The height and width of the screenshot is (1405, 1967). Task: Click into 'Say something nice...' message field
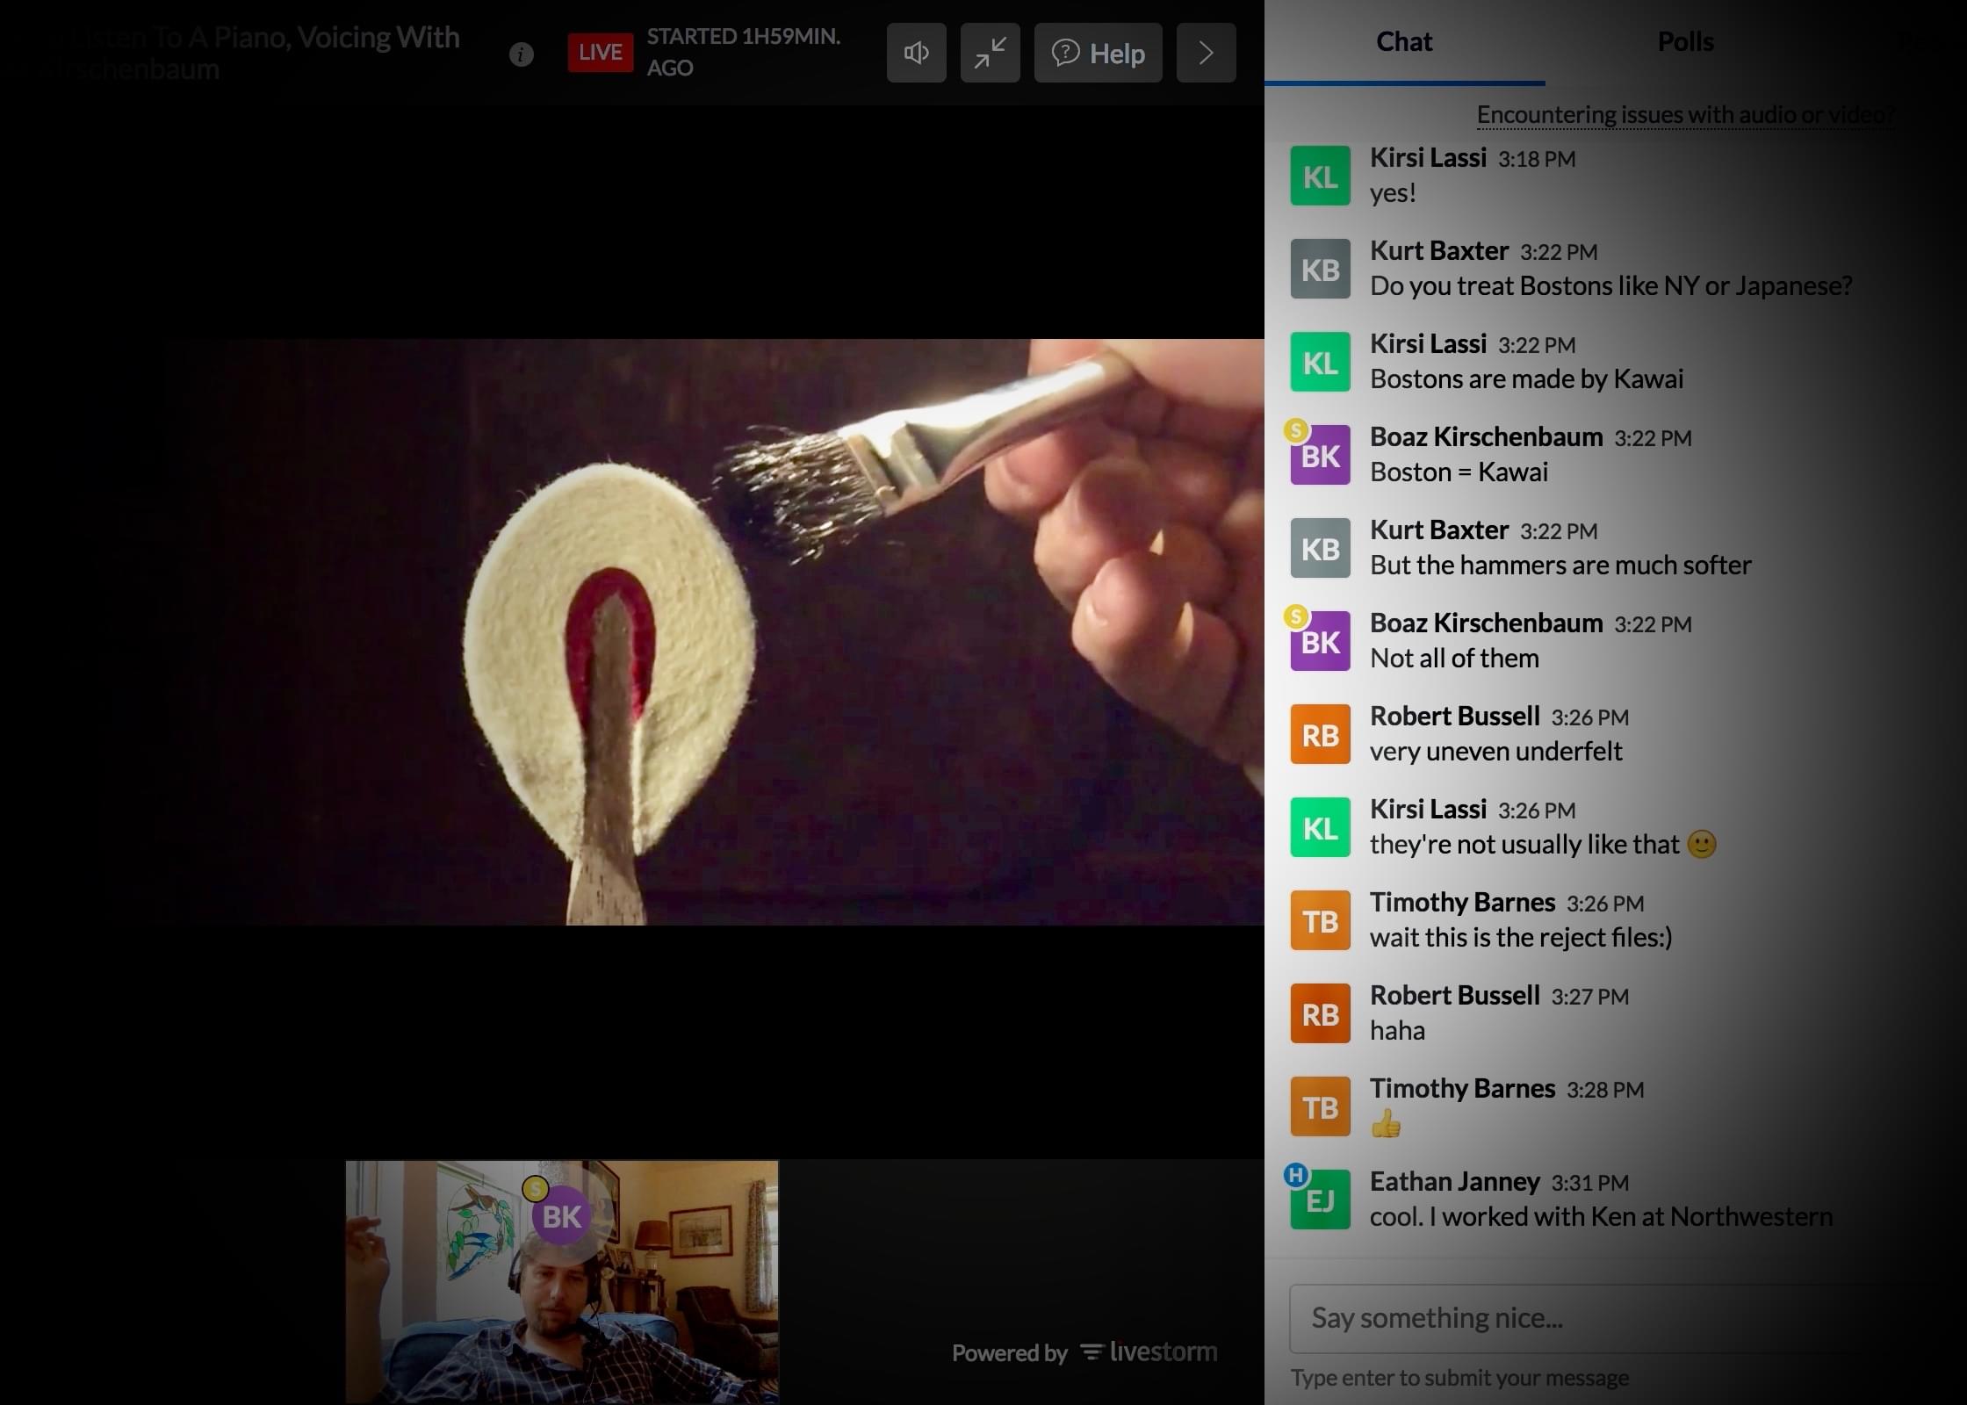pyautogui.click(x=1581, y=1318)
